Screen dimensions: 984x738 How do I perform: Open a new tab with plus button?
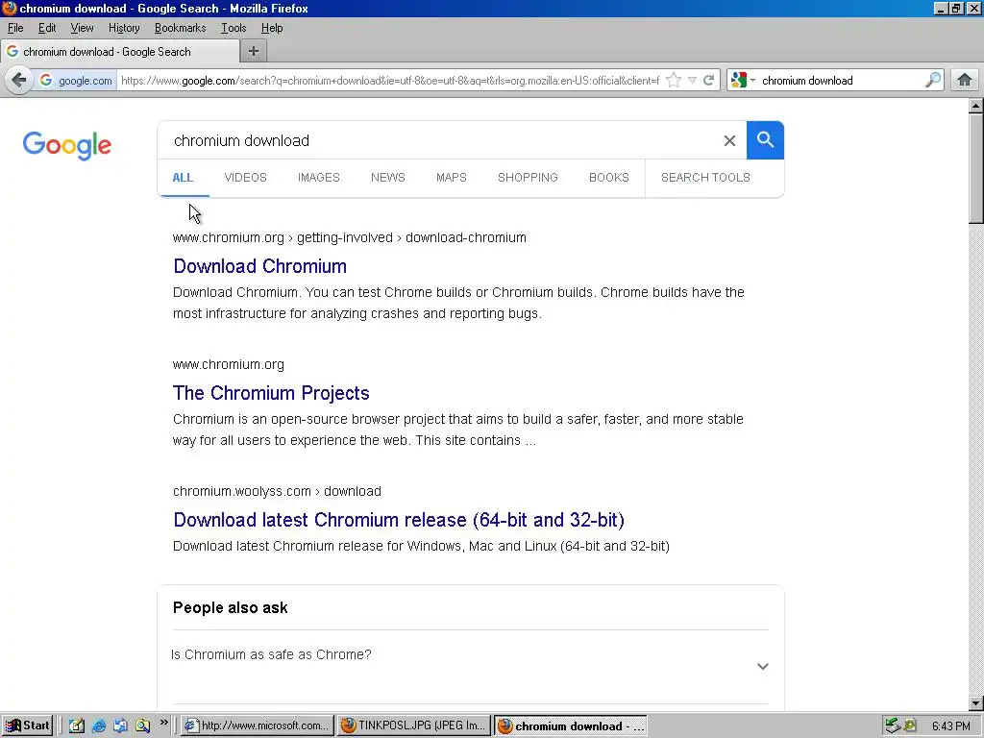[x=254, y=52]
